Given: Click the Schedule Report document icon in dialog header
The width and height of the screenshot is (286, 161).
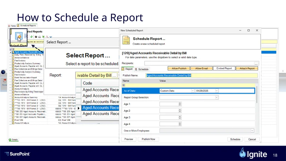Looking at the screenshot, I should tap(126, 40).
